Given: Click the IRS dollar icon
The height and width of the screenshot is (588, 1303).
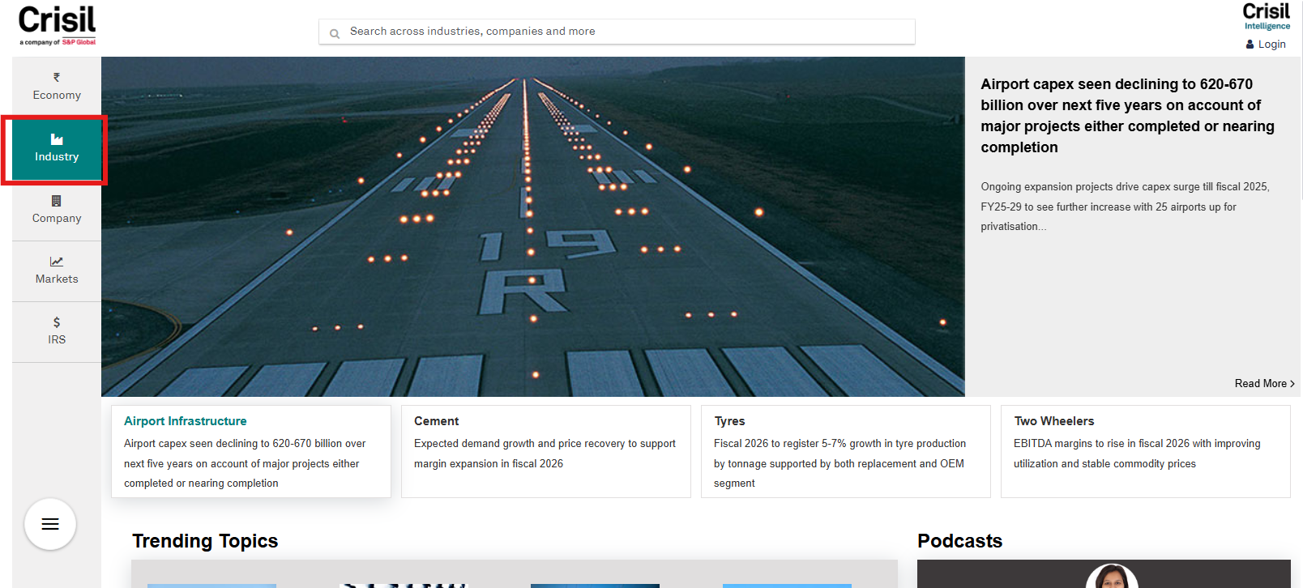Looking at the screenshot, I should click(x=57, y=322).
